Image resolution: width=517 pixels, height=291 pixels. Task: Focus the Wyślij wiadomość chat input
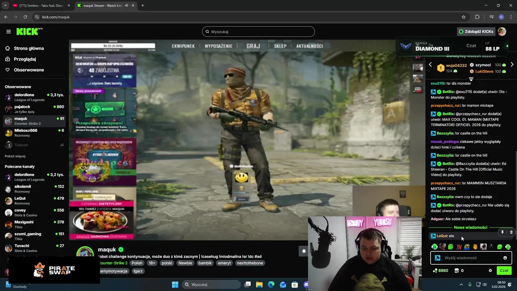coord(471,258)
